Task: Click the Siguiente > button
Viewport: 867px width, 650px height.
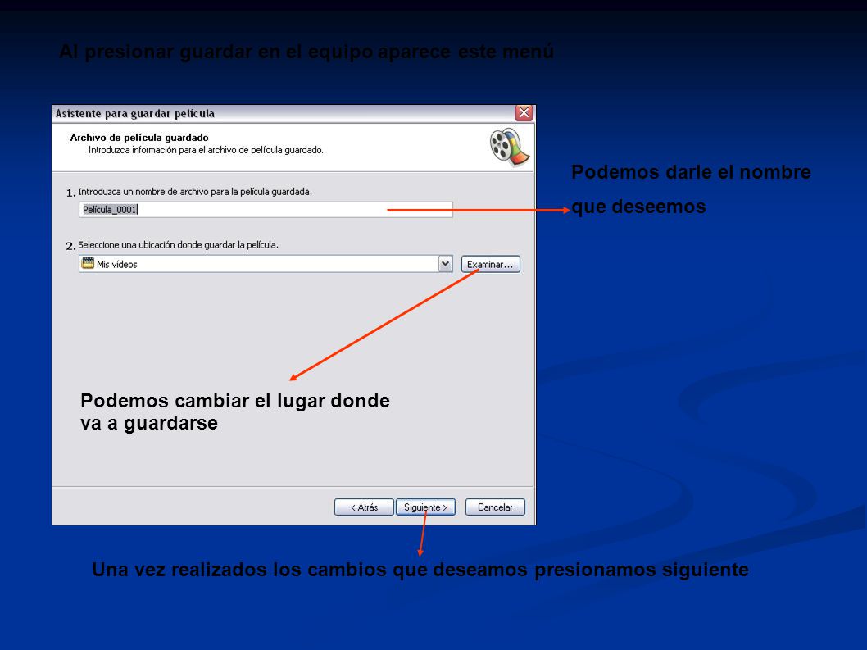Action: pos(425,507)
